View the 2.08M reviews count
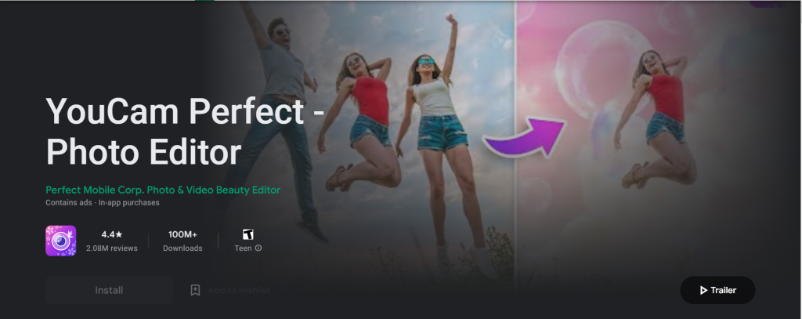Screen dimensions: 802x319 pyautogui.click(x=111, y=248)
